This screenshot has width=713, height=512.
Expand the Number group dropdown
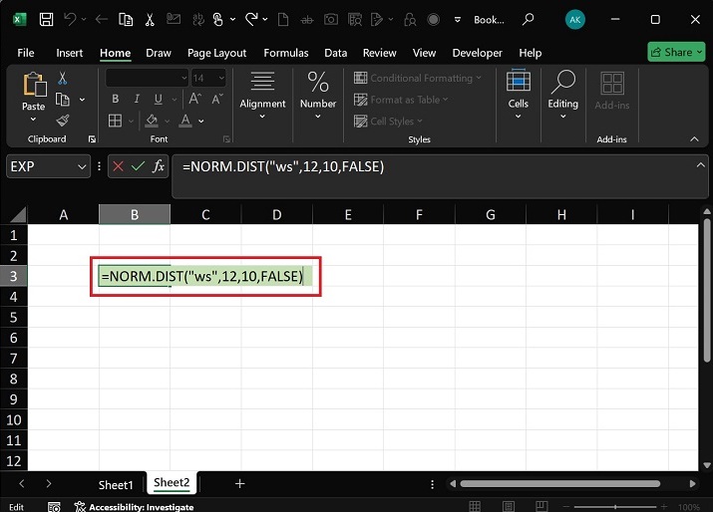coord(318,117)
